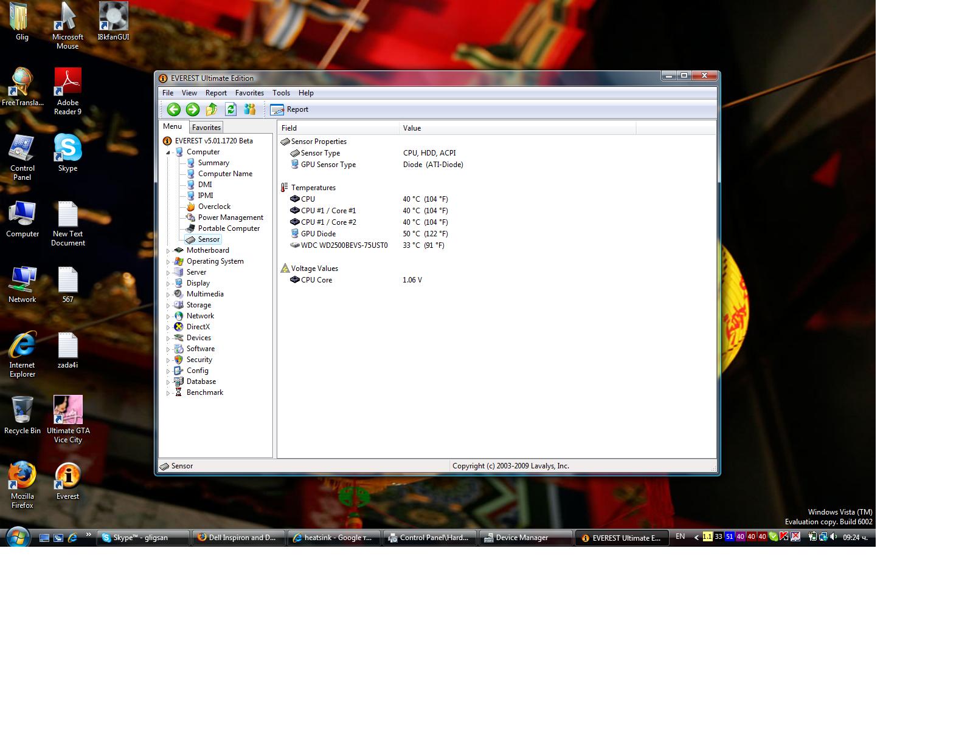Expand the Network tree node
The image size is (973, 729).
coord(168,317)
